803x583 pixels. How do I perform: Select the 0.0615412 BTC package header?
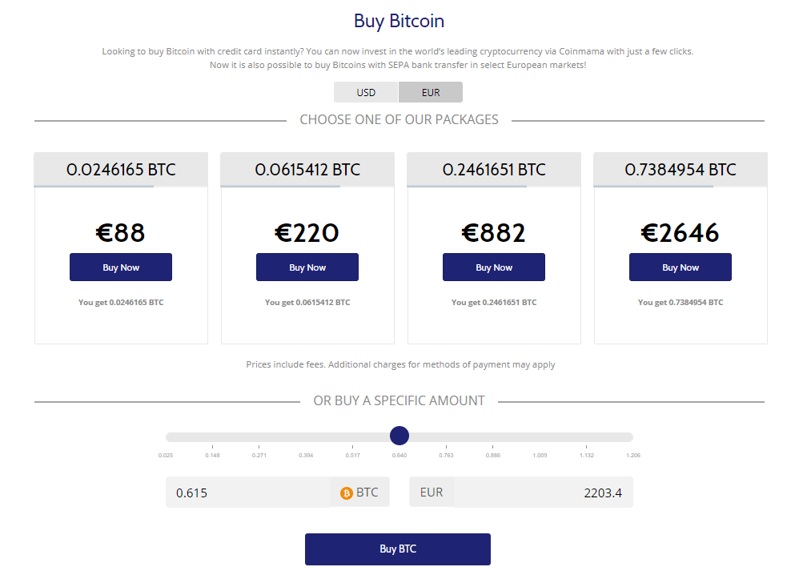[307, 170]
